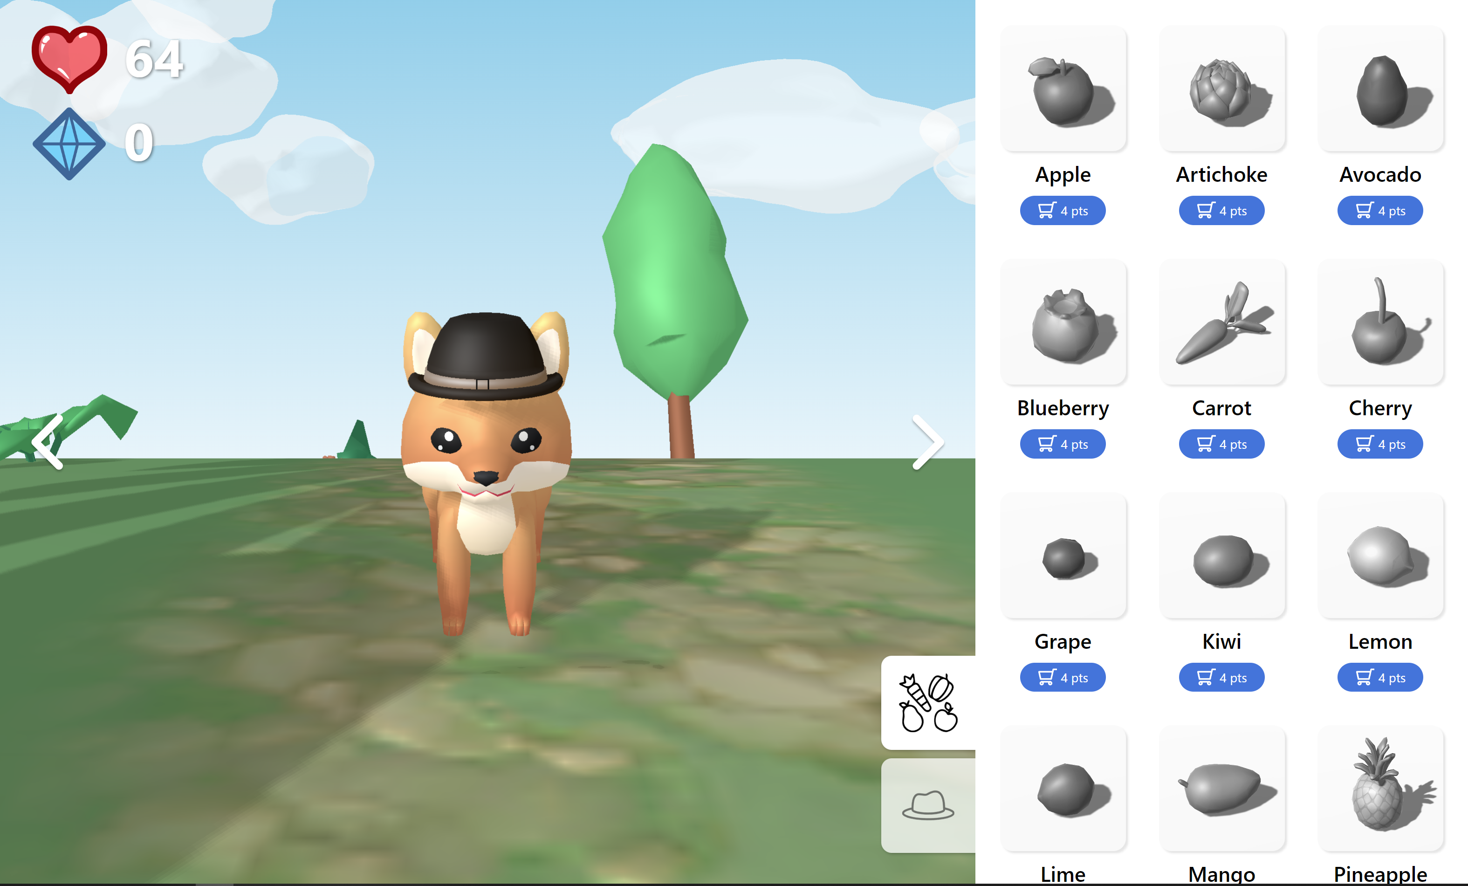
Task: Click the fox's black bowler hat
Action: pyautogui.click(x=486, y=356)
